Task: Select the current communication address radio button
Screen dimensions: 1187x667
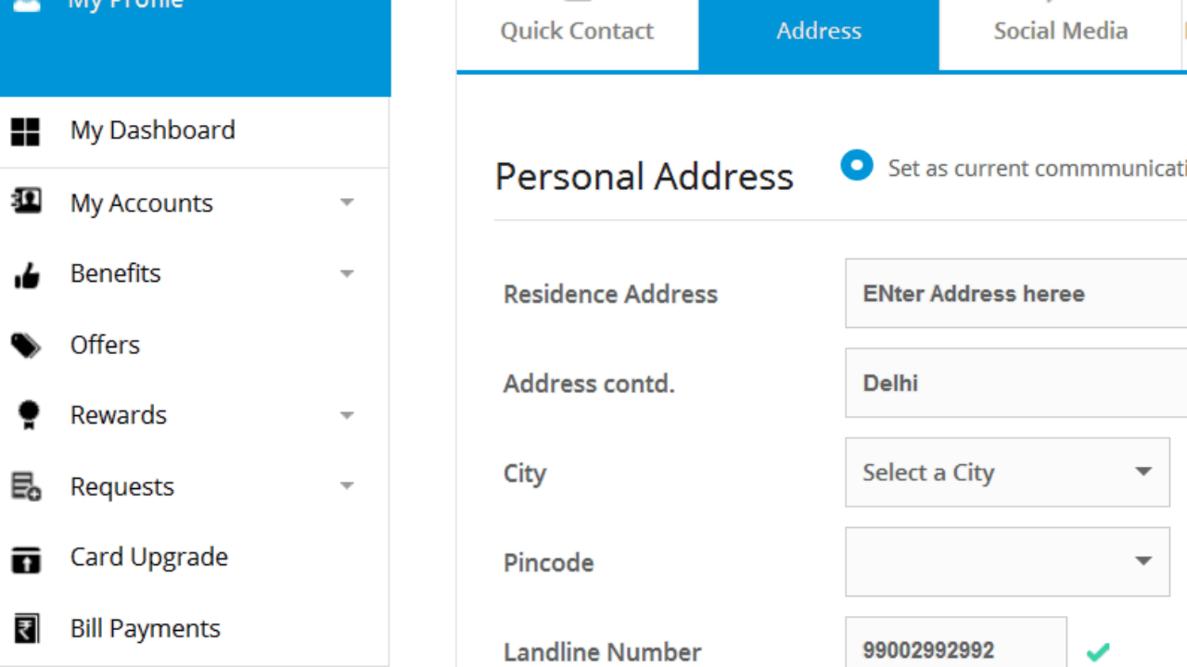Action: [857, 165]
